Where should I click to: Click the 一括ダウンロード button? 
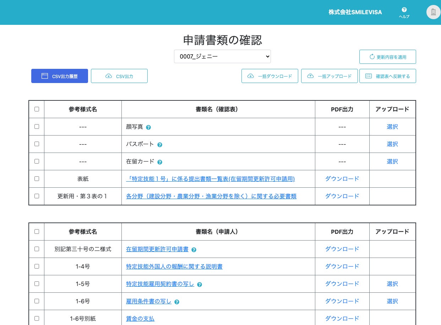tap(270, 76)
